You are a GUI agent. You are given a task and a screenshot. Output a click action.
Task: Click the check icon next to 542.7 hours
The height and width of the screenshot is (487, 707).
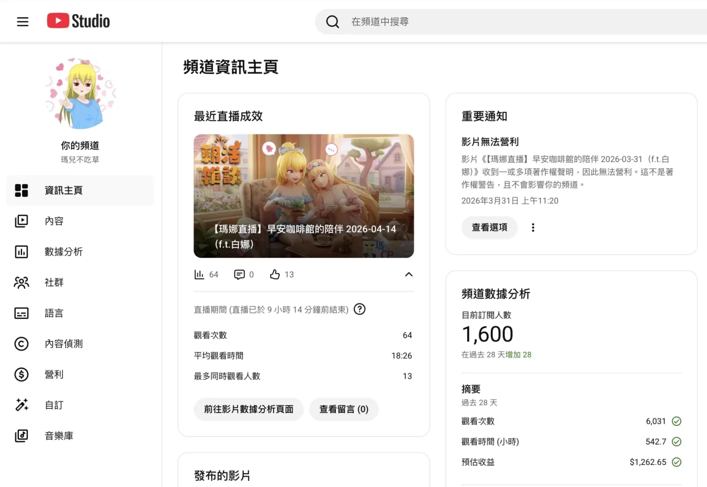click(677, 442)
